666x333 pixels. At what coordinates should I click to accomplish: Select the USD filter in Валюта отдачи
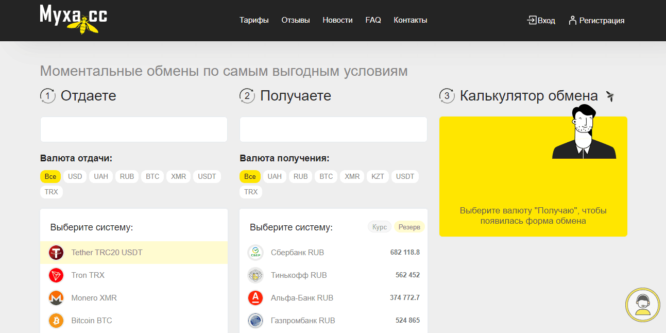75,176
